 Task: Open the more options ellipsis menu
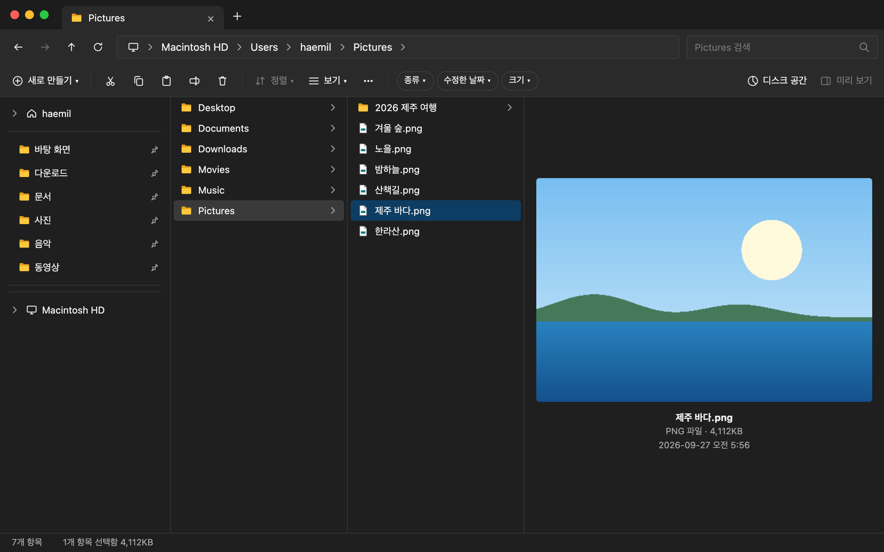pos(368,81)
